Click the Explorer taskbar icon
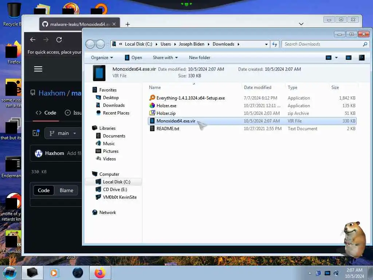The width and height of the screenshot is (373, 280). (x=32, y=273)
